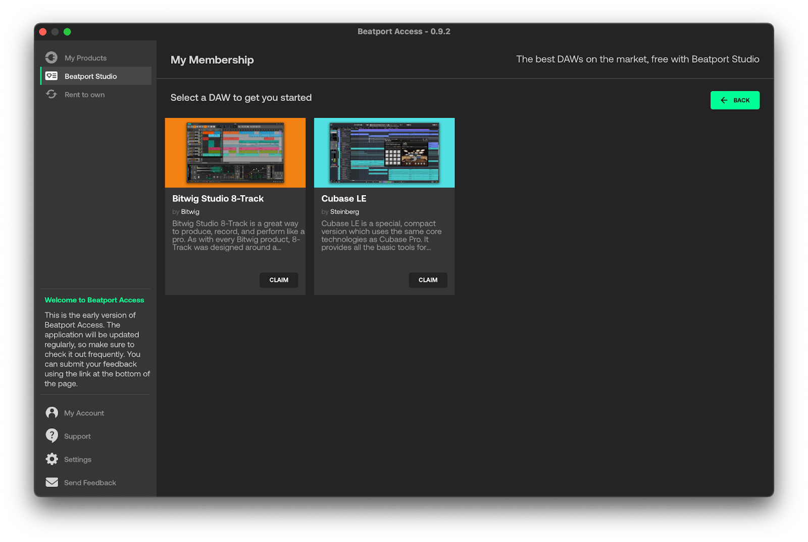Claim Bitwig Studio 8-Track
The width and height of the screenshot is (808, 542).
279,280
